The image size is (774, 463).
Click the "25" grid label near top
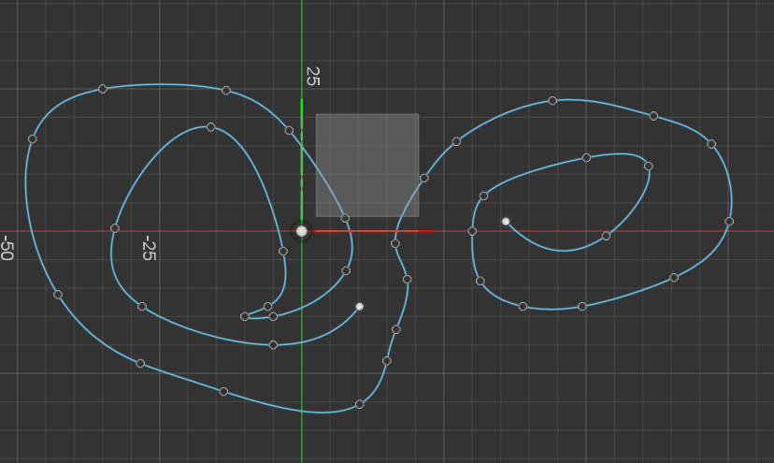click(x=312, y=77)
